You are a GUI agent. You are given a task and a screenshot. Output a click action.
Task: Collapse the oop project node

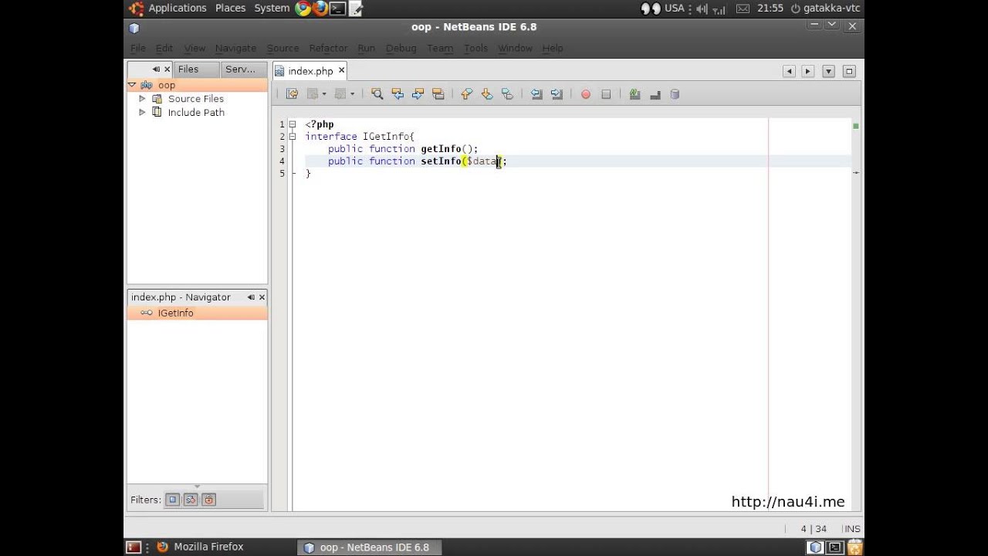(x=132, y=85)
